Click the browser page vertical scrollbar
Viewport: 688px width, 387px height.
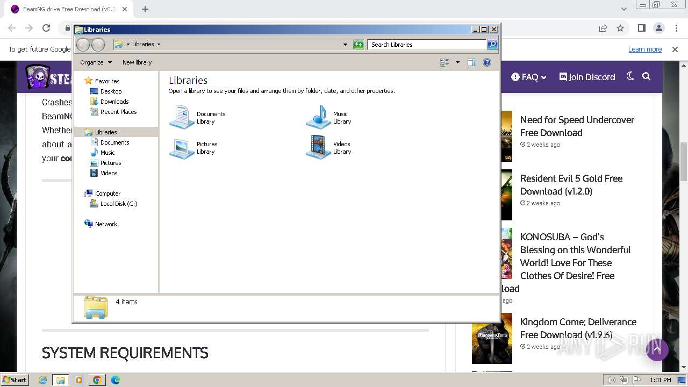[x=683, y=161]
